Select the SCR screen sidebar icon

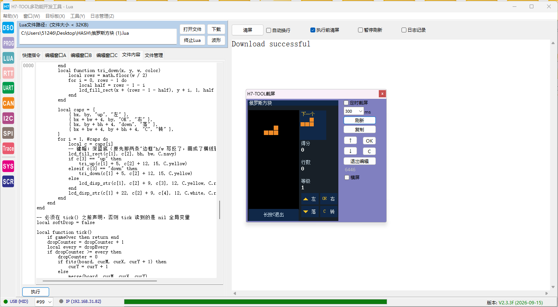click(x=8, y=181)
